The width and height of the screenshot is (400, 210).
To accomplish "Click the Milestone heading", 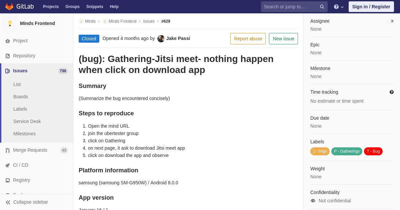I will point(320,68).
